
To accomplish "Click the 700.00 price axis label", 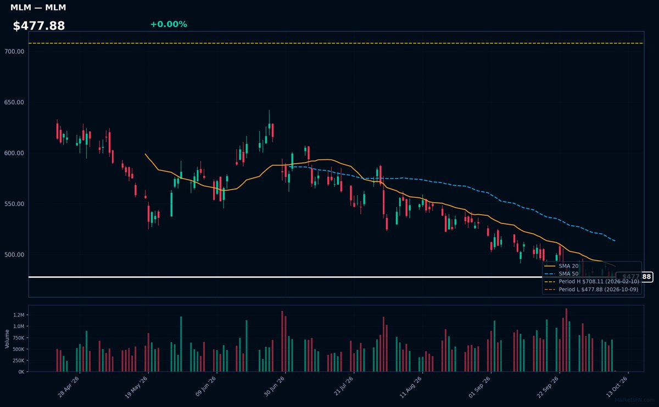I will (x=15, y=52).
